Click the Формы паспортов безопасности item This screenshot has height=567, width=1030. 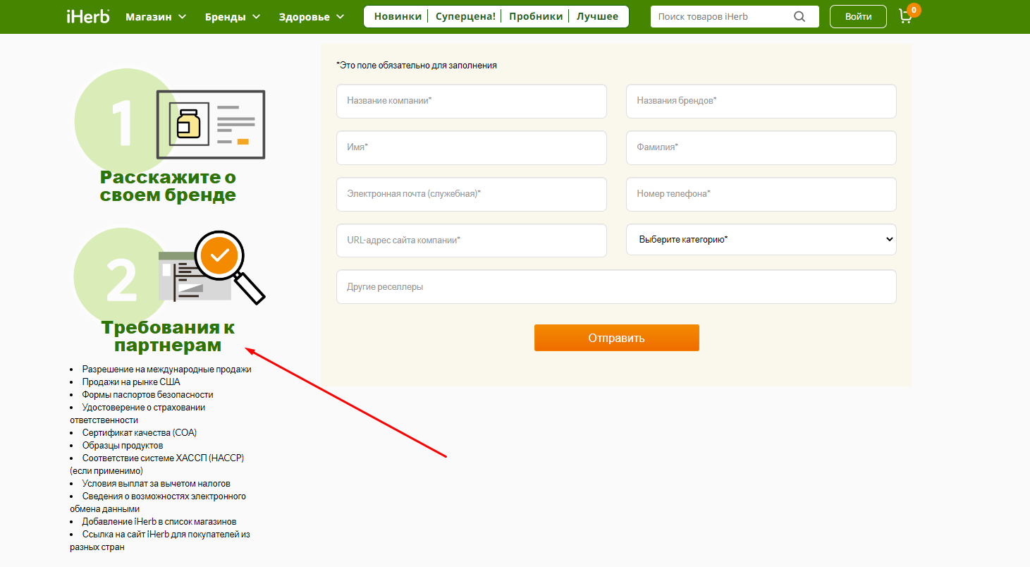(x=147, y=394)
